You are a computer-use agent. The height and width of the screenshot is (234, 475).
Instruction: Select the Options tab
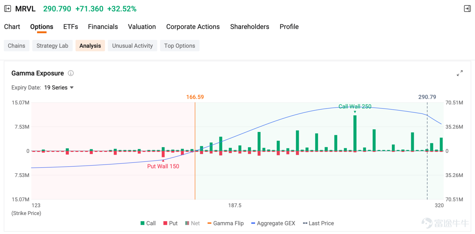42,27
